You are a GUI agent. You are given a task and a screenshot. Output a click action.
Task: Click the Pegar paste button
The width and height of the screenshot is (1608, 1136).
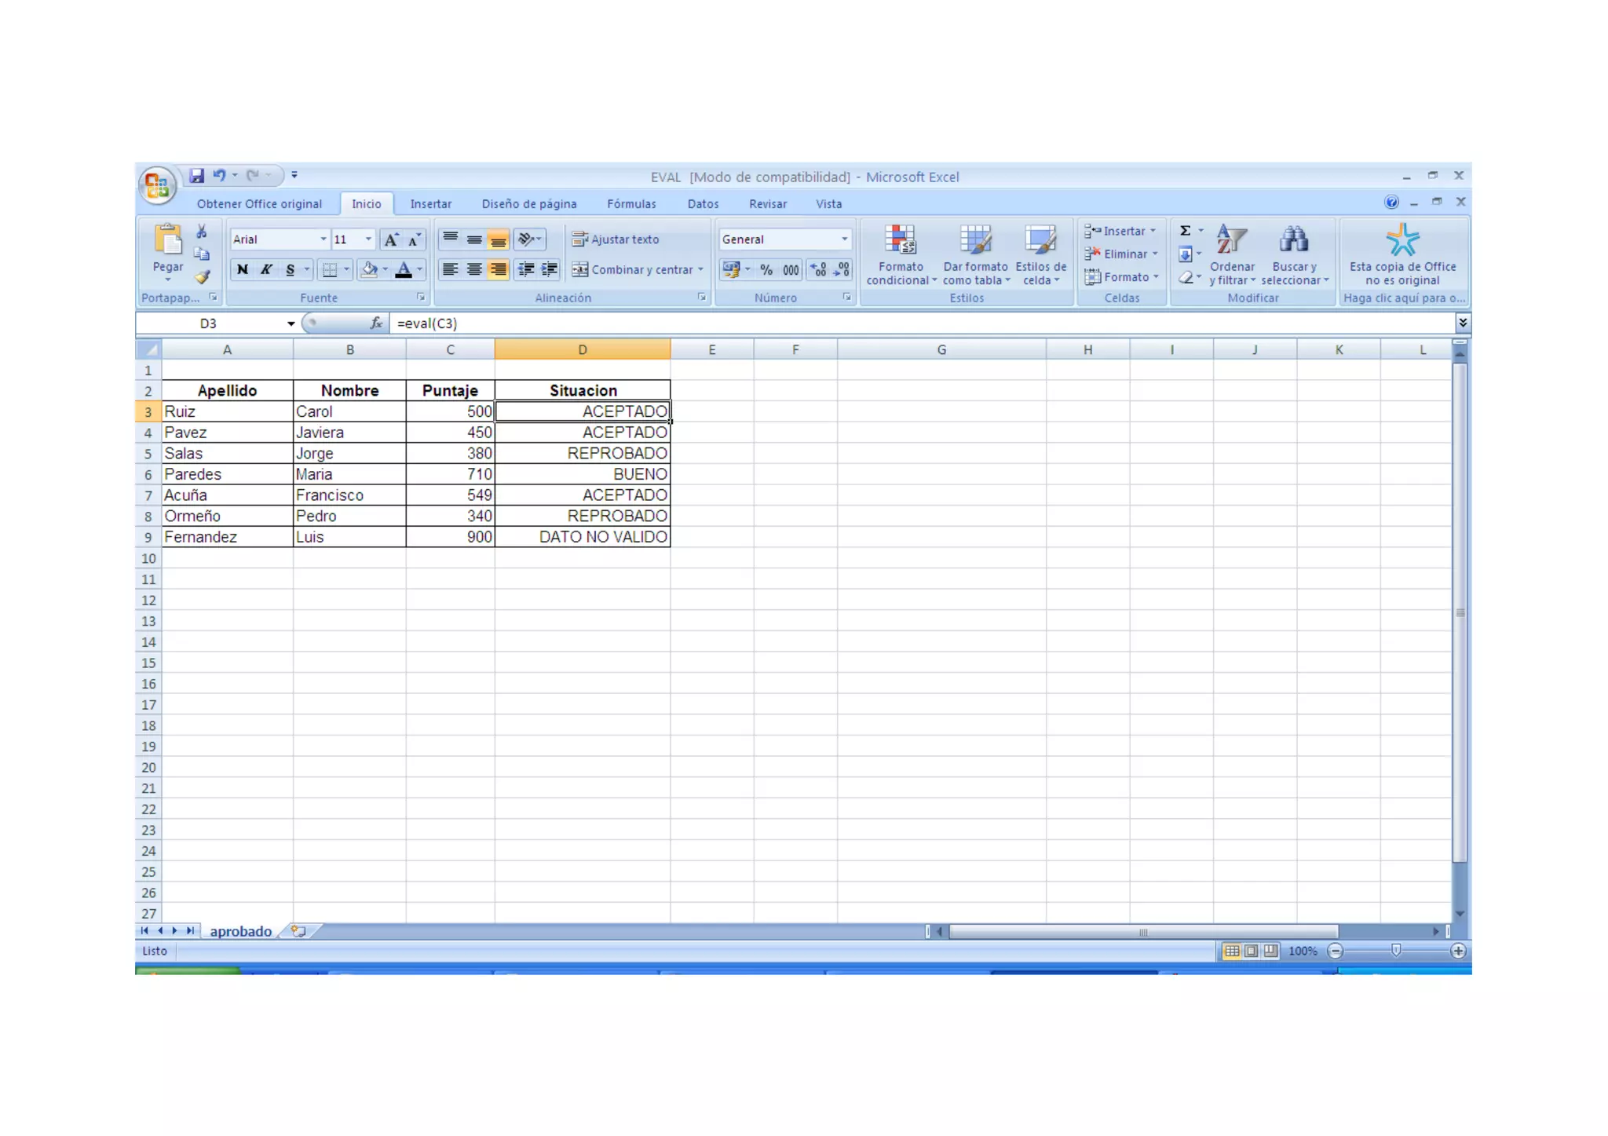click(167, 250)
